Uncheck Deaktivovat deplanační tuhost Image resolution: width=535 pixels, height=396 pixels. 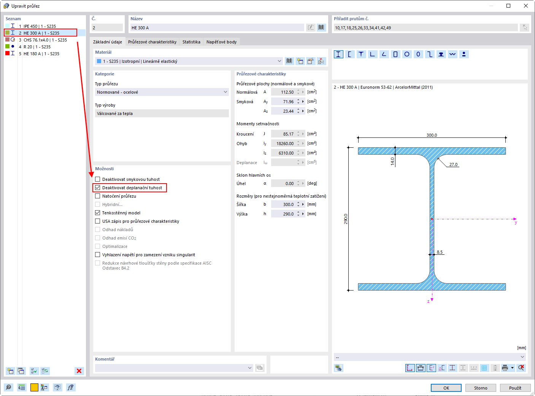click(x=98, y=188)
